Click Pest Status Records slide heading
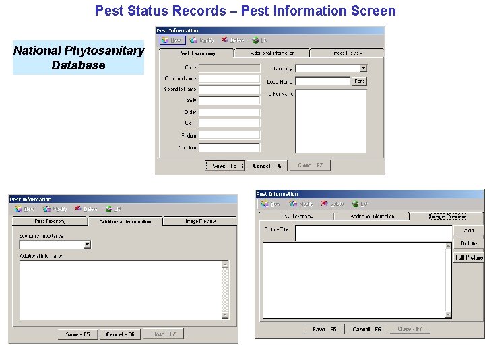 [245, 11]
